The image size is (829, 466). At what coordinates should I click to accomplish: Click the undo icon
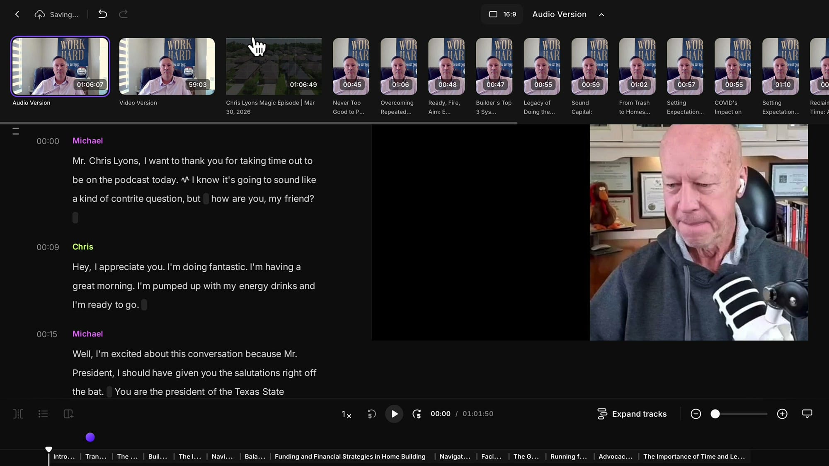click(102, 14)
